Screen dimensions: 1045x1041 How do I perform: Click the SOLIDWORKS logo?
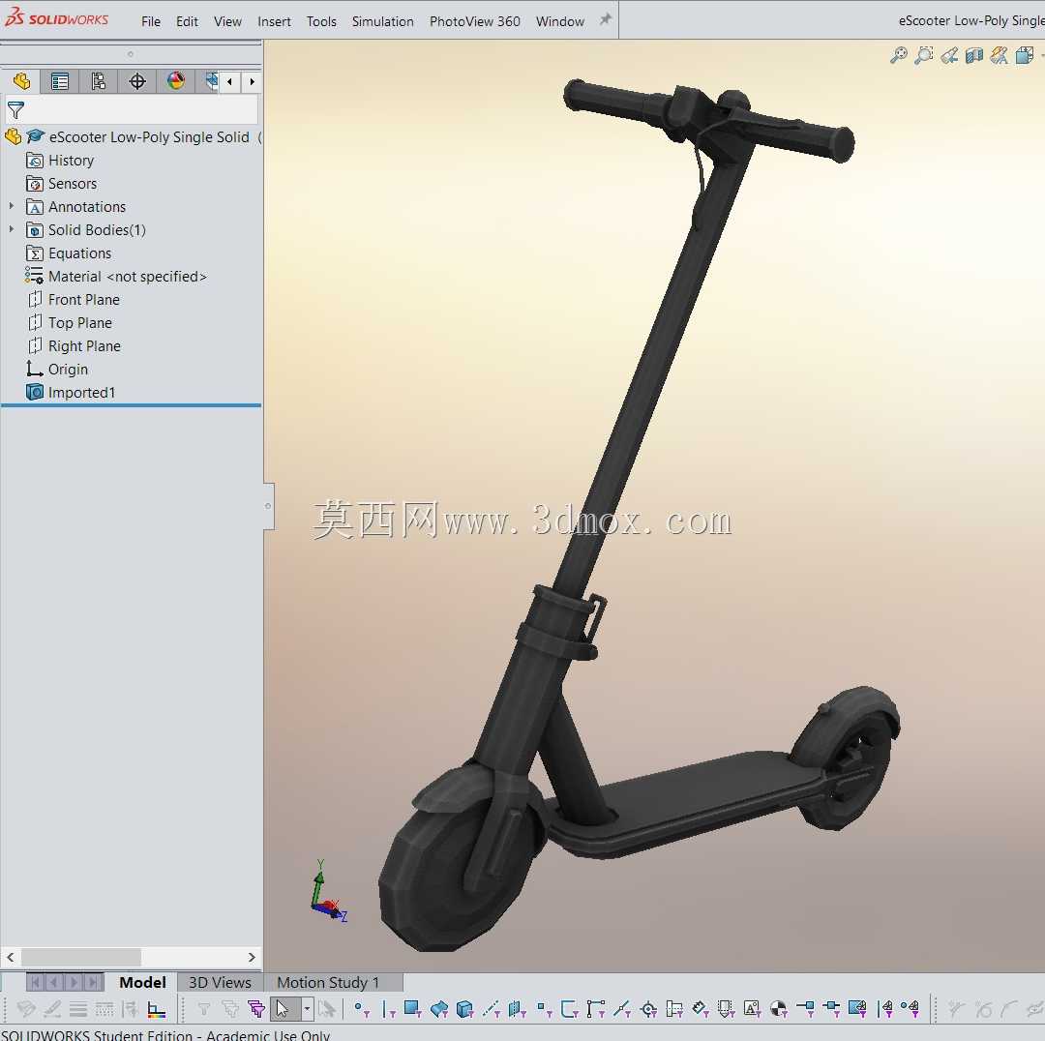coord(56,18)
